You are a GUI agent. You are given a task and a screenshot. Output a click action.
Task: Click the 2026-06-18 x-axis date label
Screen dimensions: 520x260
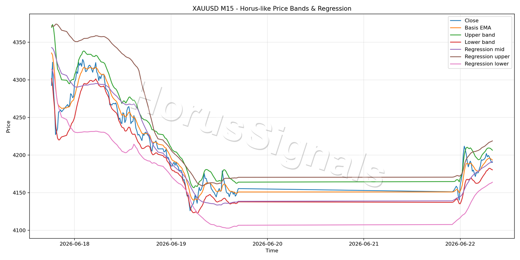74,244
